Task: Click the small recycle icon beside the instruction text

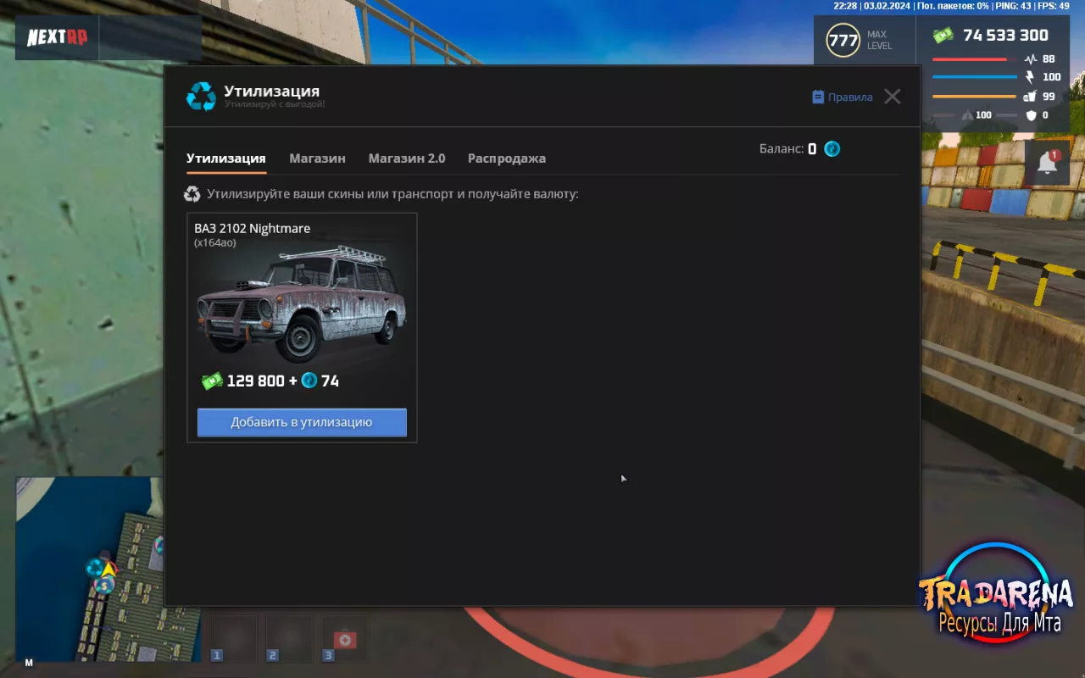Action: tap(192, 194)
